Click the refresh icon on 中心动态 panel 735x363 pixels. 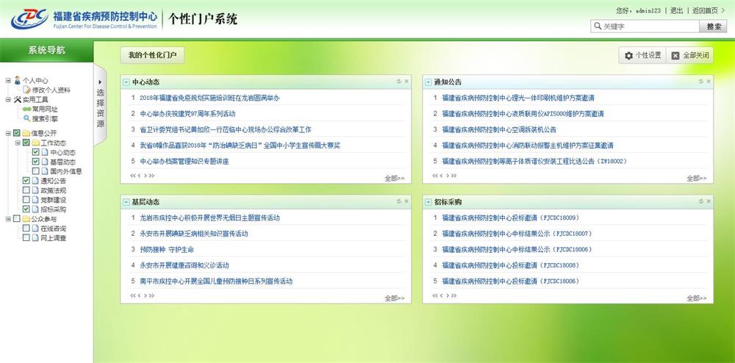398,82
